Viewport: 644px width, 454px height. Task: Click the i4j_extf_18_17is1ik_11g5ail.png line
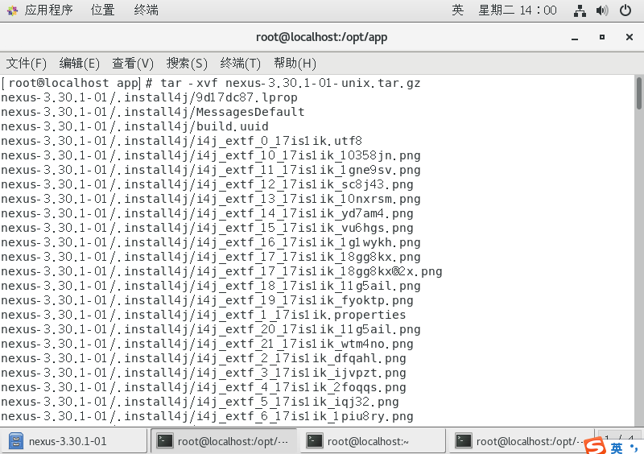[211, 286]
